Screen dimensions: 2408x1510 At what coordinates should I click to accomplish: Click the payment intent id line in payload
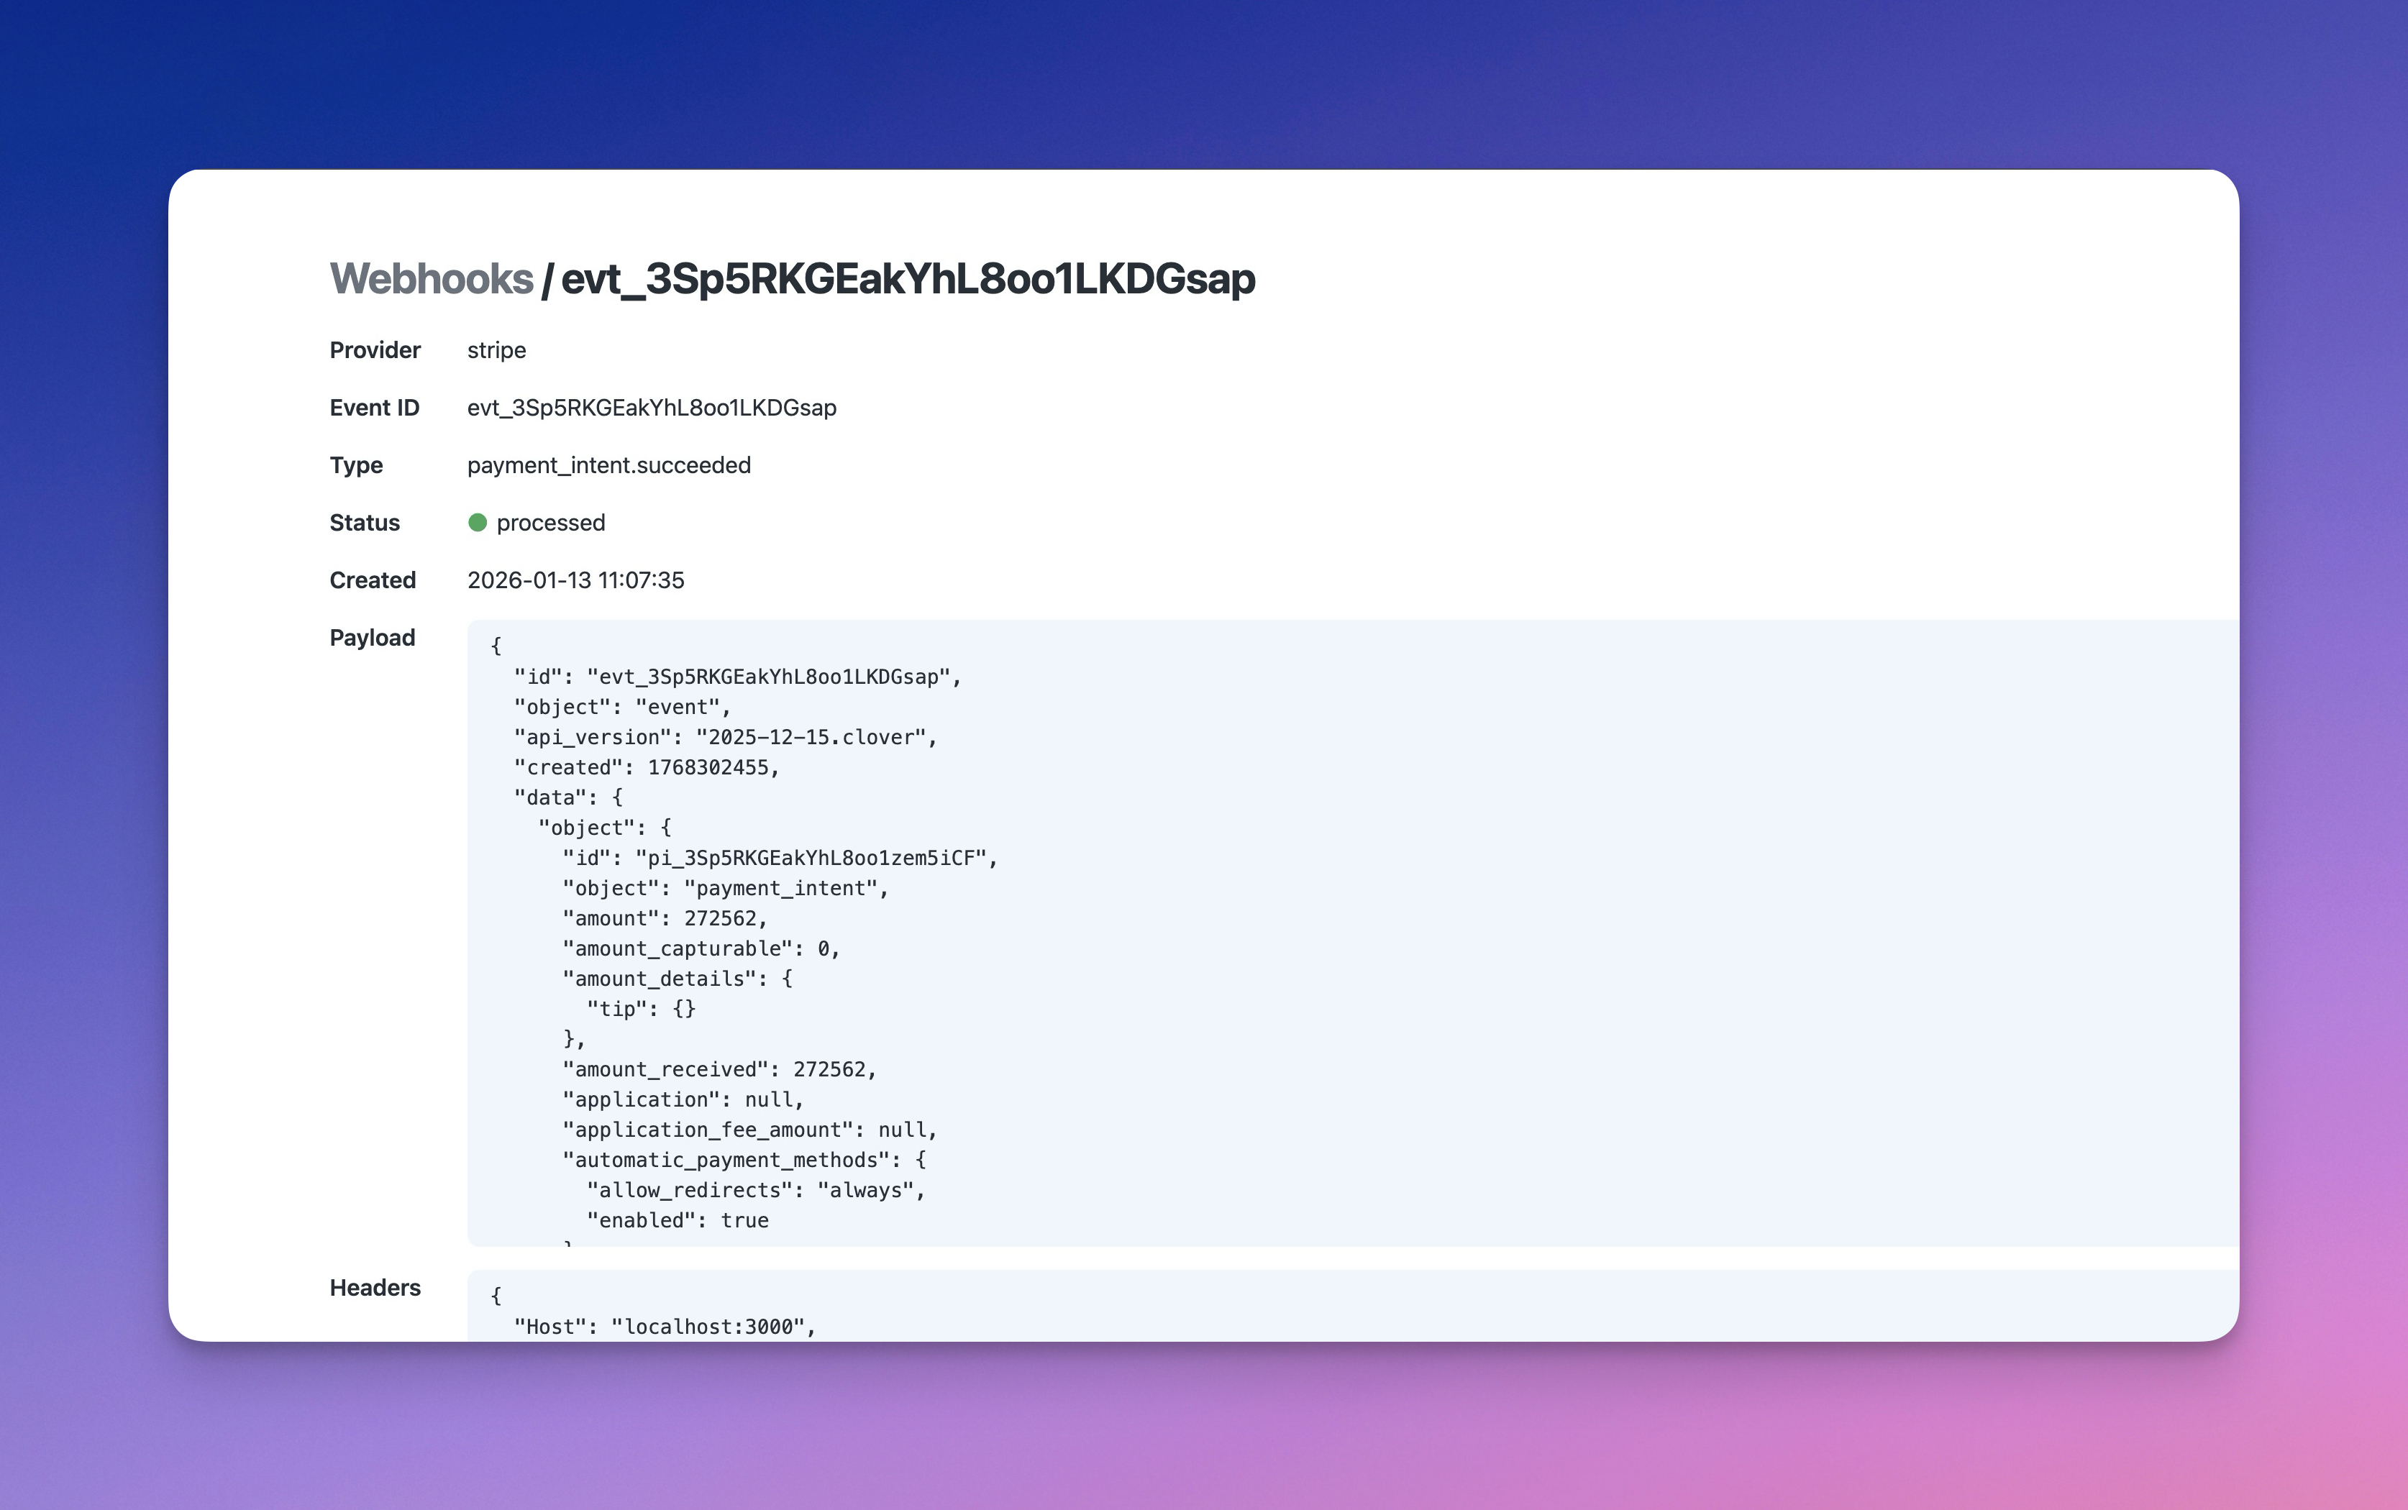tap(779, 858)
